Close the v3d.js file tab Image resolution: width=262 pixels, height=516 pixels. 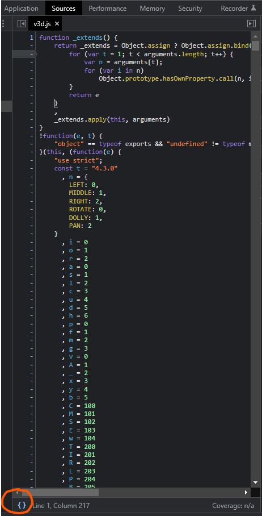click(x=57, y=24)
